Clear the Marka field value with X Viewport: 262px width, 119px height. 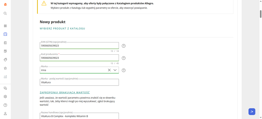[109, 70]
